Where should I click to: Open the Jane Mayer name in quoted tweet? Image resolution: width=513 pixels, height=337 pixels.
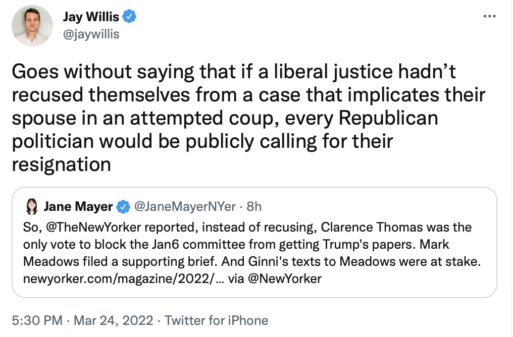coord(79,206)
